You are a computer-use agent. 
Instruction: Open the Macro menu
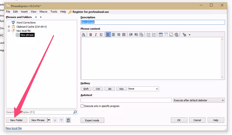(x=43, y=12)
